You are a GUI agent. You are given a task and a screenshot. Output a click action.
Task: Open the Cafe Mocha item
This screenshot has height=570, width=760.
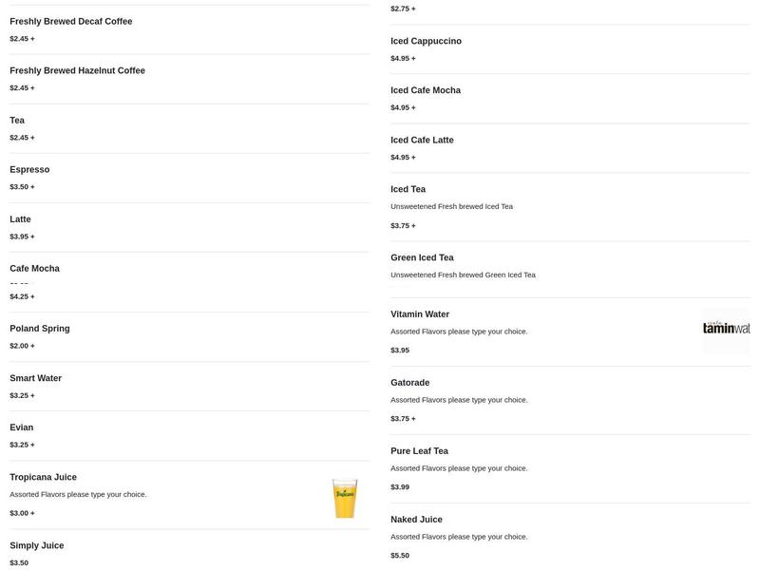pos(34,269)
